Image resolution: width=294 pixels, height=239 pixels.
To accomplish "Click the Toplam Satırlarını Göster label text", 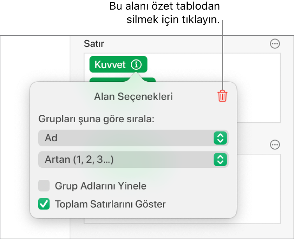I will (x=111, y=204).
